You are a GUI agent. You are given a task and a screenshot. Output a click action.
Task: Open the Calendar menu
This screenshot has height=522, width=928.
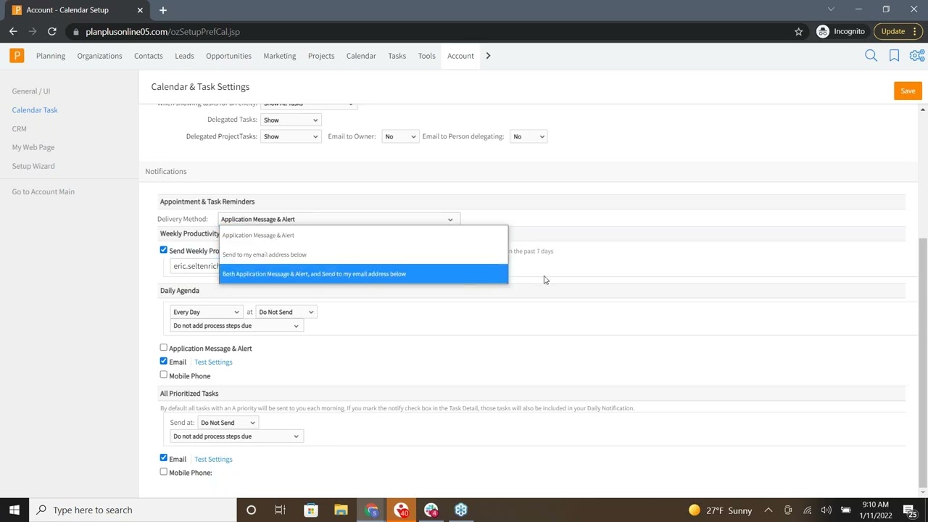tap(361, 56)
